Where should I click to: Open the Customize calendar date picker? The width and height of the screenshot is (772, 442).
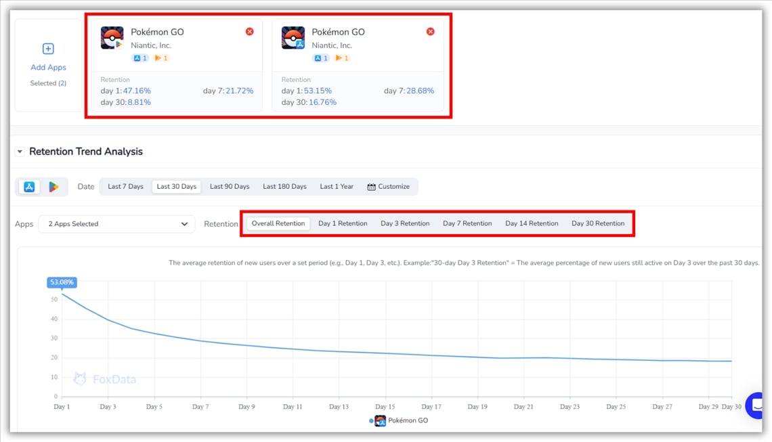click(x=389, y=187)
